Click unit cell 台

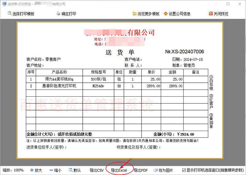pyautogui.click(x=119, y=86)
